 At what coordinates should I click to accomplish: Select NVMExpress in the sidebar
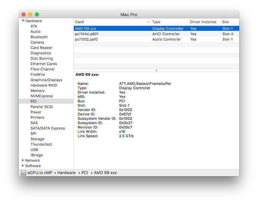(42, 96)
